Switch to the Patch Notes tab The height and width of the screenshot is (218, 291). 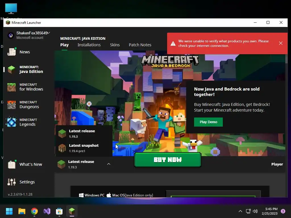[140, 45]
